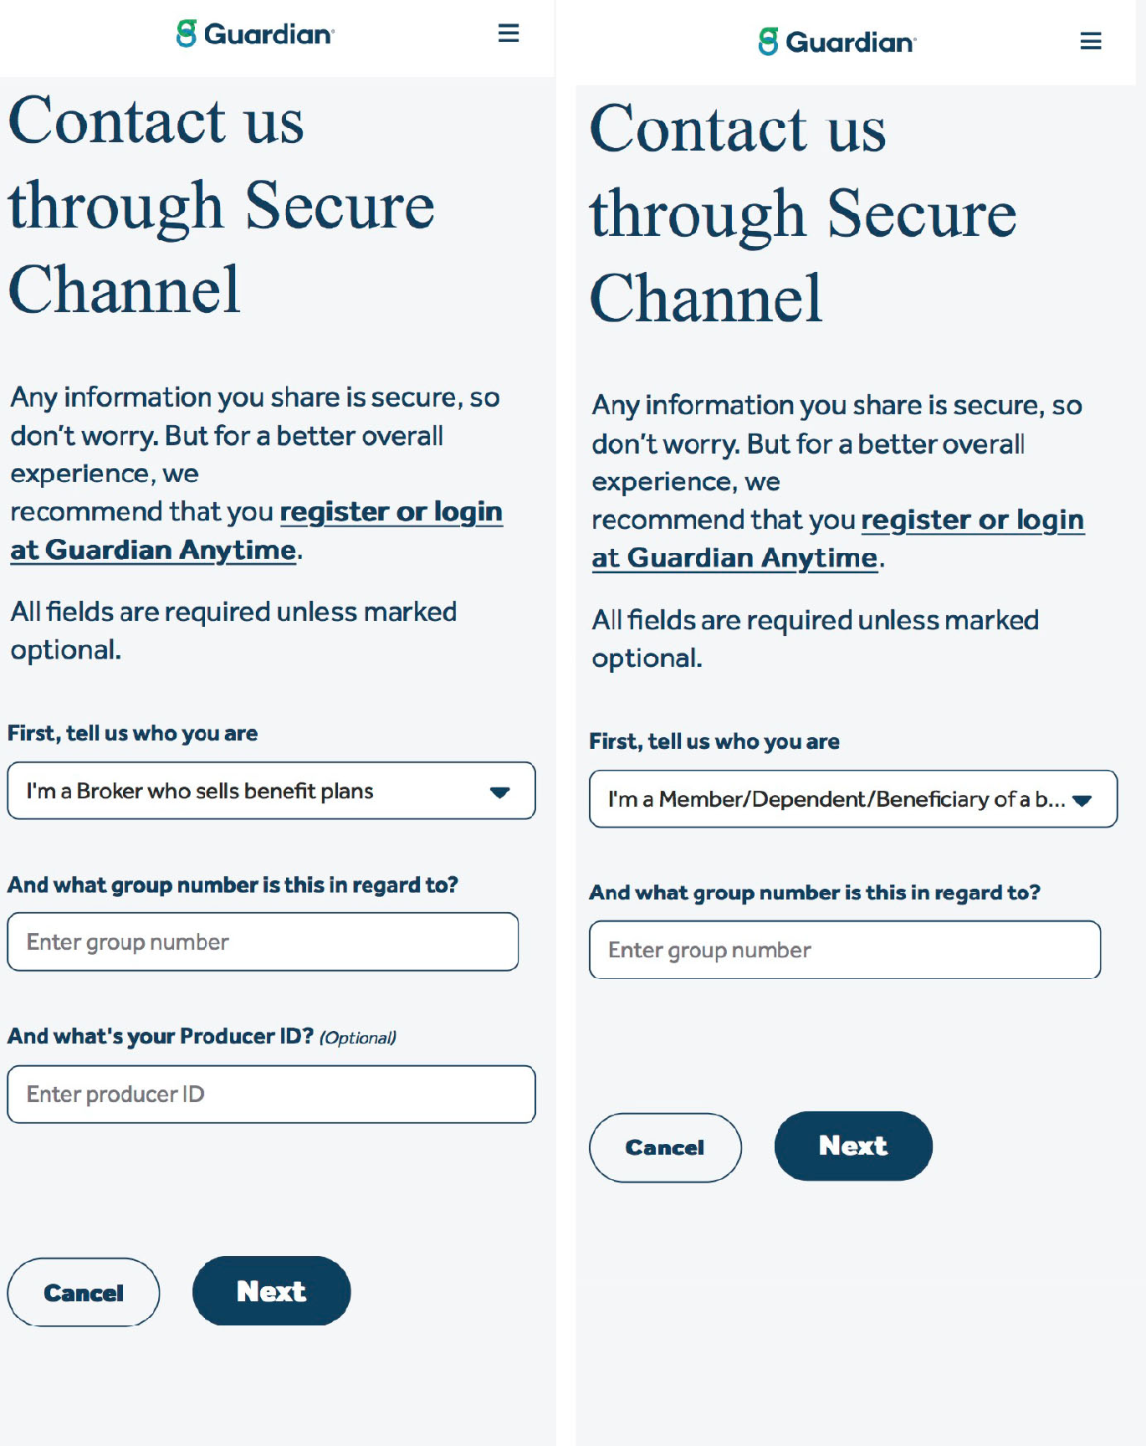Follow the "register or login" link in the Broker form
Screen dimensions: 1146x1446
(x=390, y=512)
